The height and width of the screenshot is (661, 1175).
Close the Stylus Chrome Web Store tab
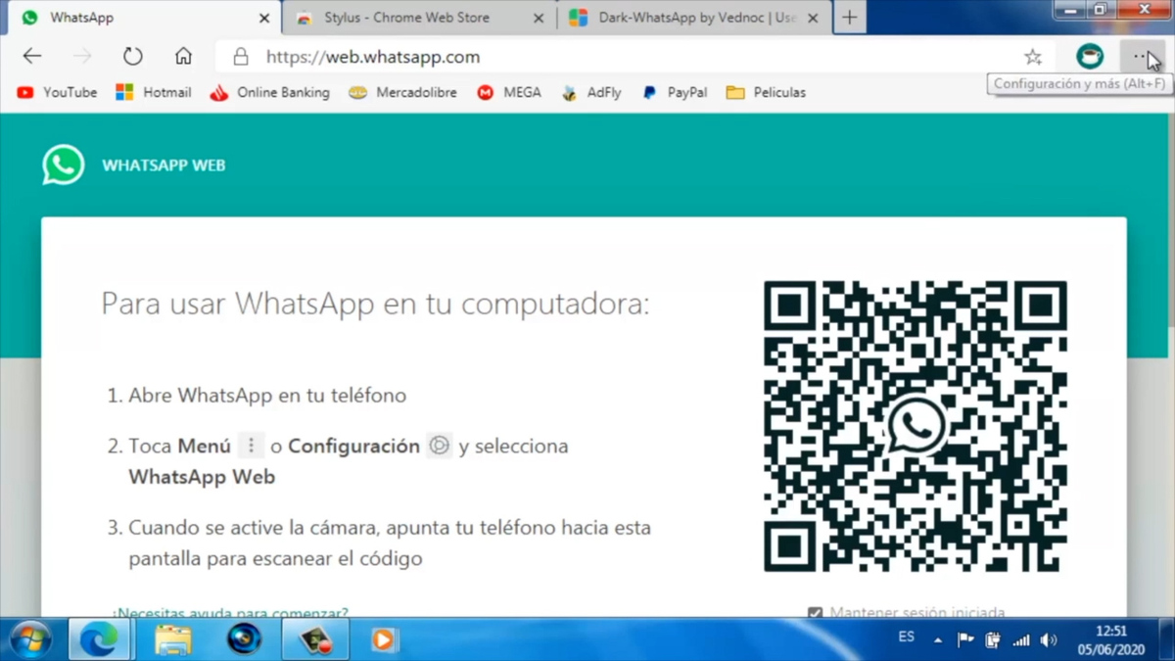[x=539, y=18]
